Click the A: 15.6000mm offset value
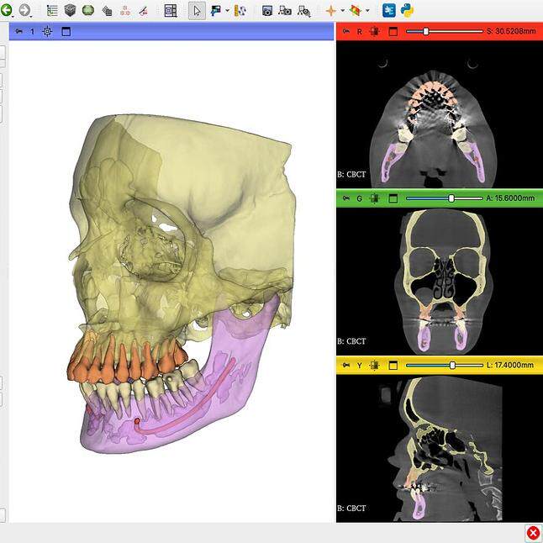Viewport: 543px width, 543px height. 510,198
